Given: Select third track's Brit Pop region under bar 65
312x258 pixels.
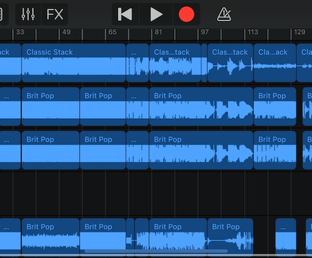Looking at the screenshot, I should point(102,150).
